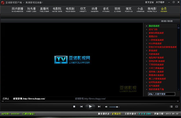The height and width of the screenshot is (118, 181).
Task: Select the green 激战高清版 playlist entry
Action: point(154,26)
